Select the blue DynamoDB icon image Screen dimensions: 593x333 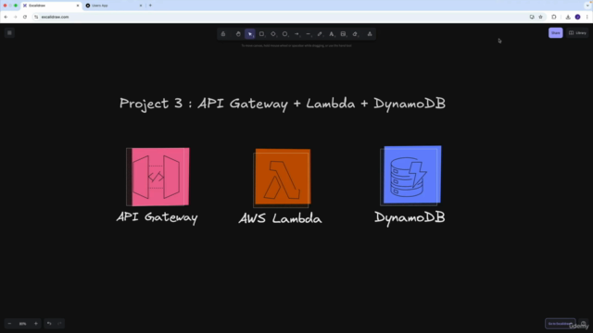tap(410, 175)
